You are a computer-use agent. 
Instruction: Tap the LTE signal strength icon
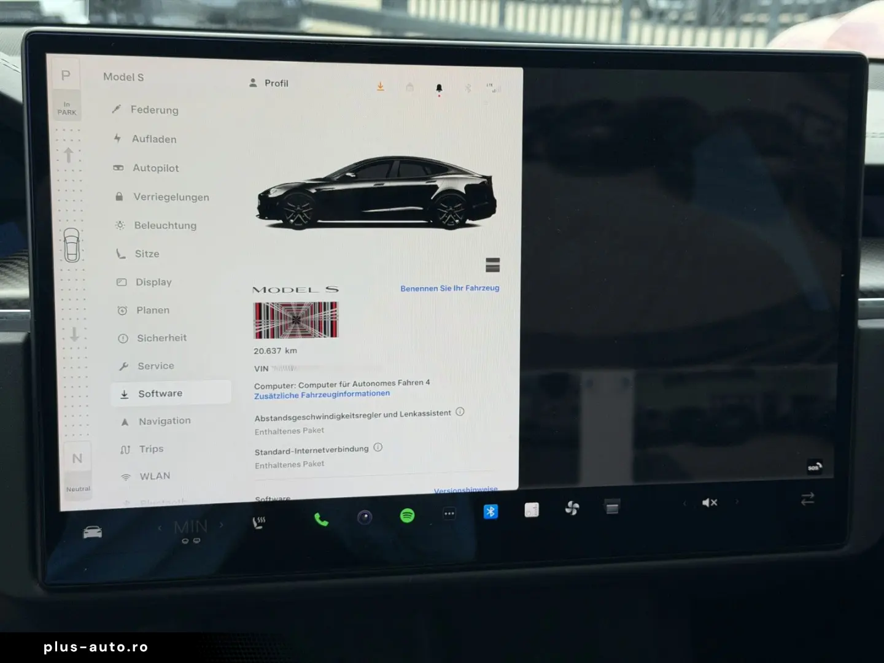click(494, 88)
